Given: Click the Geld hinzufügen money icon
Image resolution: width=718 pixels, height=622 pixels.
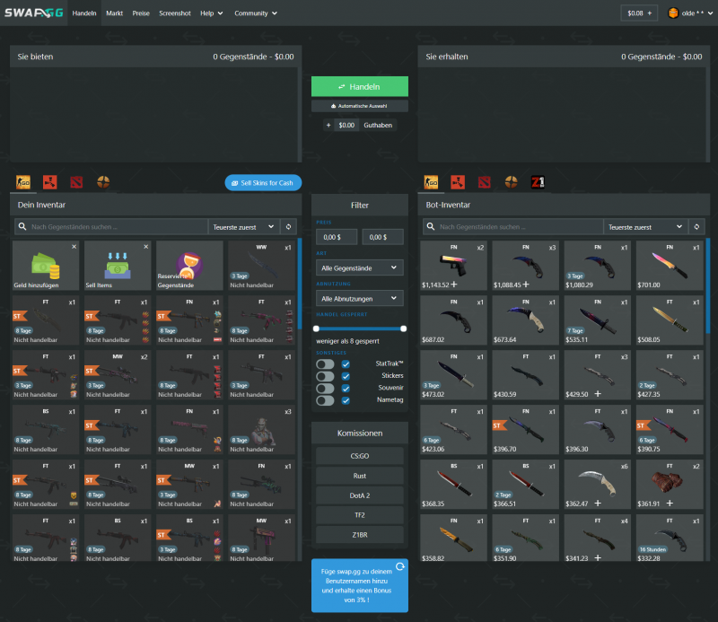Looking at the screenshot, I should tap(46, 266).
